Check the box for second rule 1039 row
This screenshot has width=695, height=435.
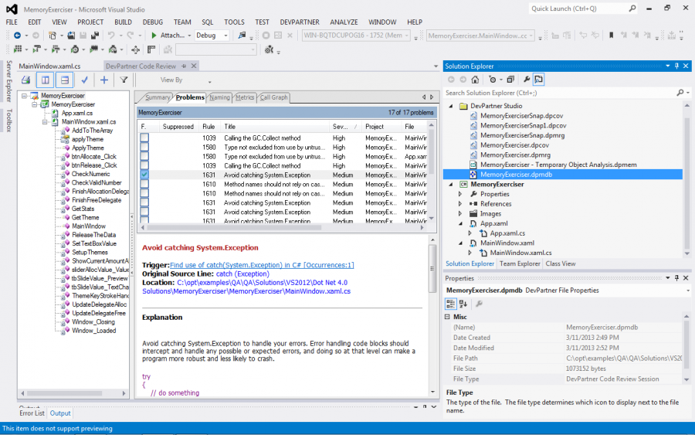pyautogui.click(x=144, y=166)
